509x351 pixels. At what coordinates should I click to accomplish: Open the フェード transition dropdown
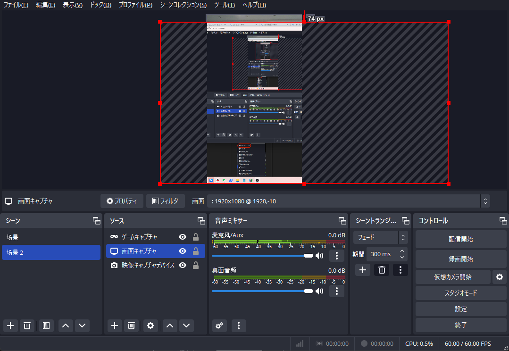(x=380, y=237)
